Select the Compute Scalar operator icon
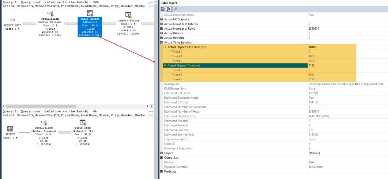 (x=128, y=15)
